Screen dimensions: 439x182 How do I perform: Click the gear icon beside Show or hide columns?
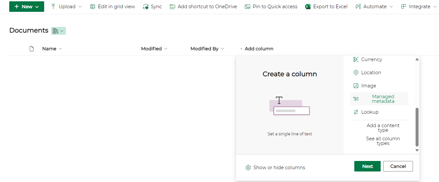(x=248, y=168)
